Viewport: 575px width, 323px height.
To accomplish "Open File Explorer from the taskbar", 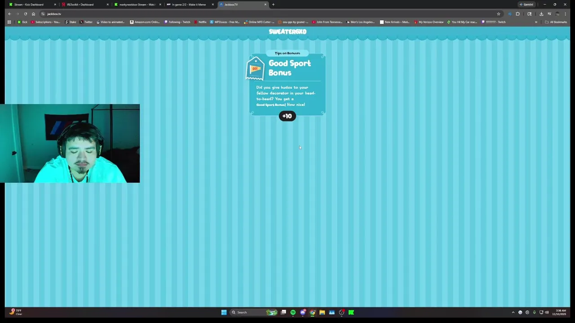I will point(322,312).
